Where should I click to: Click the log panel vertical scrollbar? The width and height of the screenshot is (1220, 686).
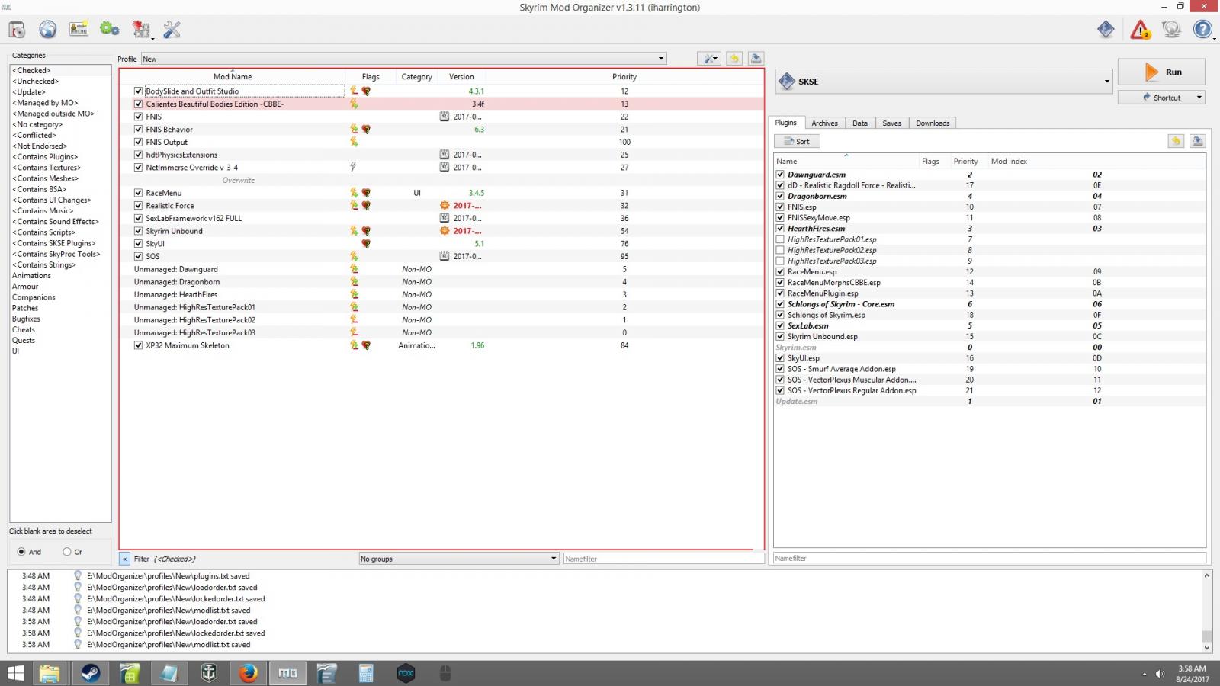(1206, 611)
